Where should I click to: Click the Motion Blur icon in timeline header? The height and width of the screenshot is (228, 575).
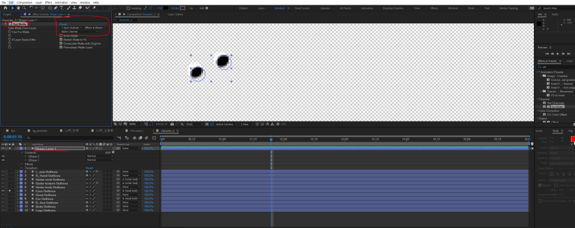coord(146,138)
